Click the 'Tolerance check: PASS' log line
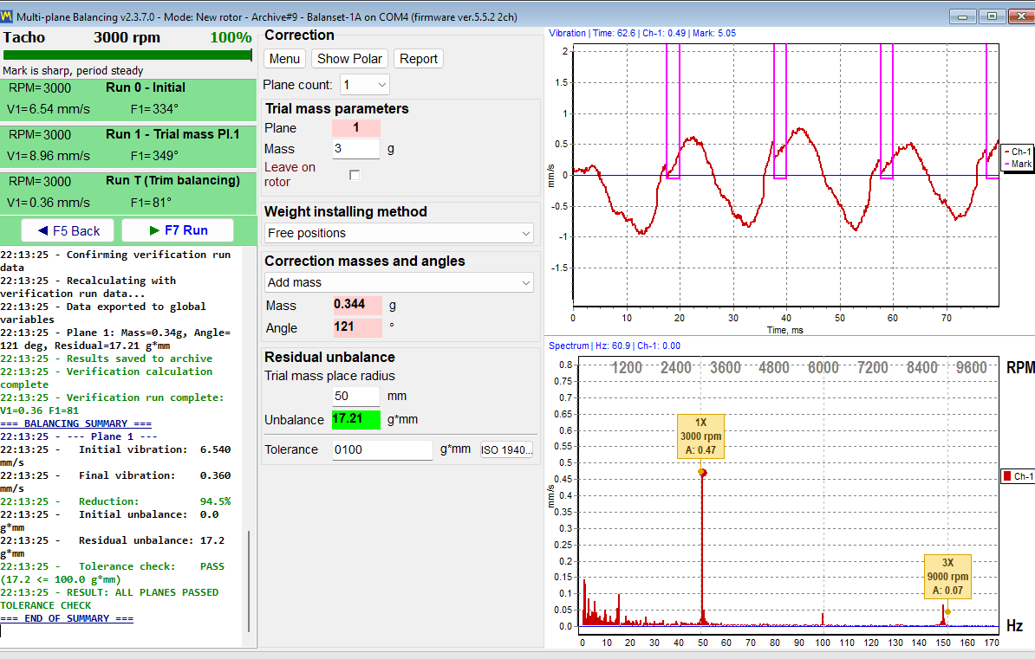 (x=112, y=572)
